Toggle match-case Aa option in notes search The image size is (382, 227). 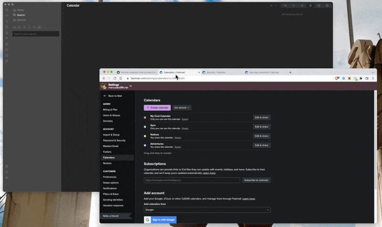[x=14, y=27]
